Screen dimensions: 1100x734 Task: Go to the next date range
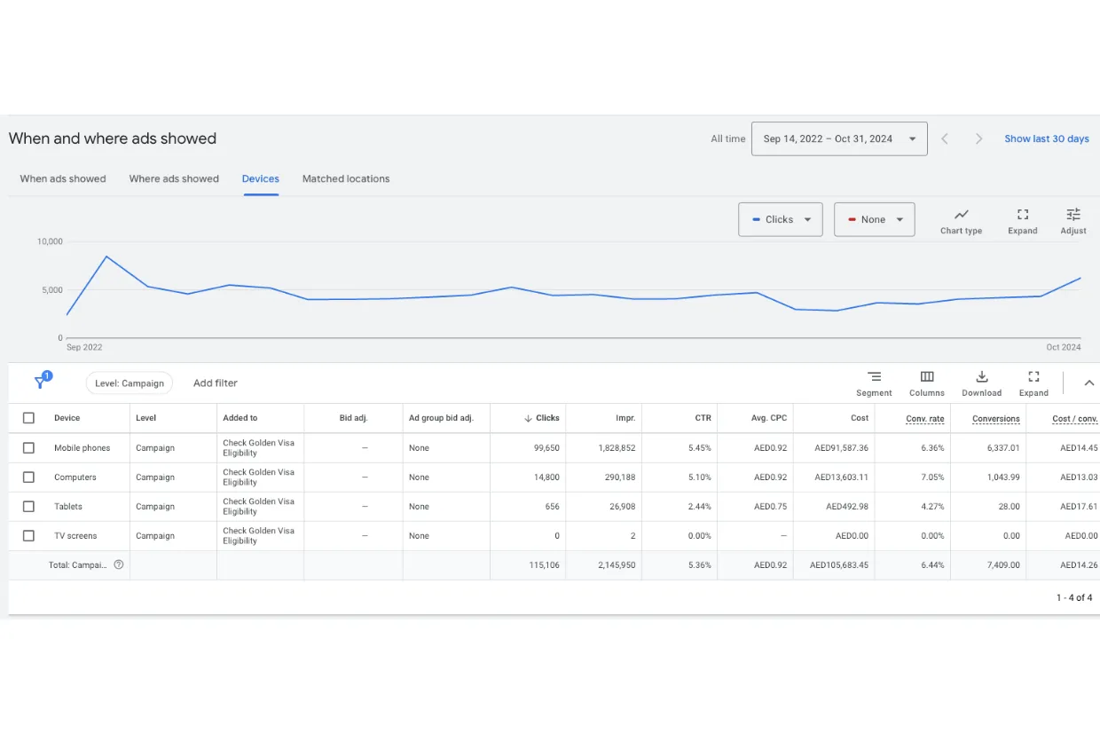point(978,138)
